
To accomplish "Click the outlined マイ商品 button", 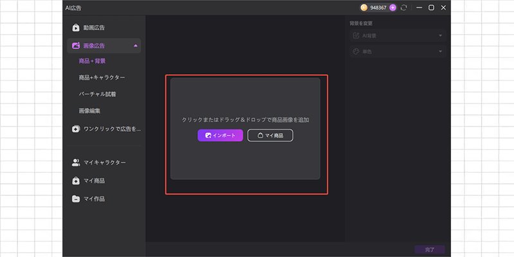I will click(x=270, y=136).
